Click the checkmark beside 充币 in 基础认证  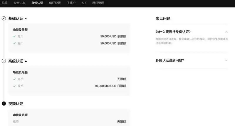14,37
